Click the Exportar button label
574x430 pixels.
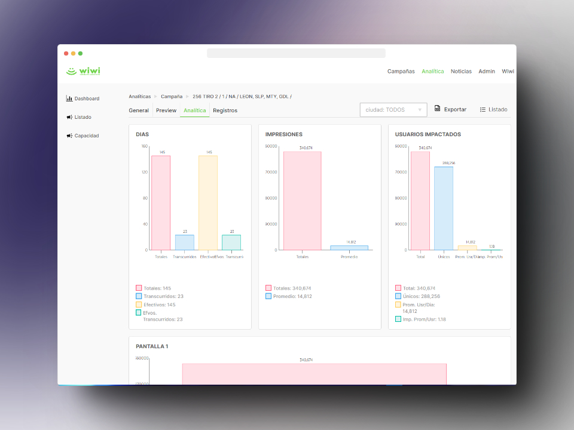[455, 109]
